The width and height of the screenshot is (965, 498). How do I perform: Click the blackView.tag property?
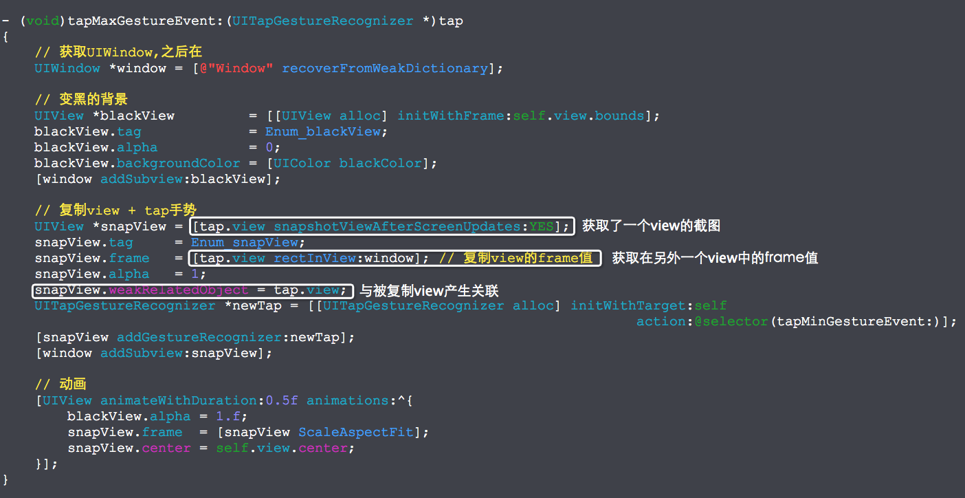88,131
